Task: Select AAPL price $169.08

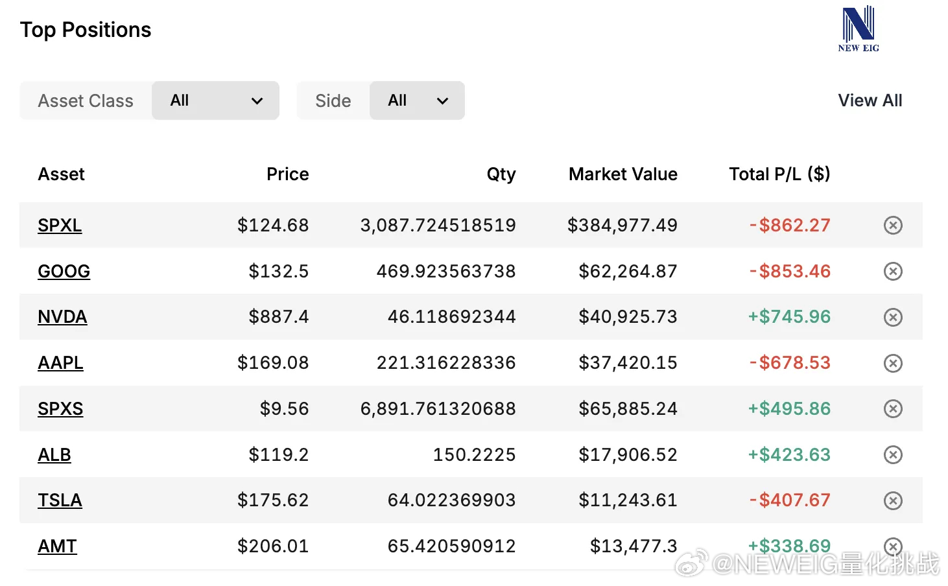Action: point(273,363)
